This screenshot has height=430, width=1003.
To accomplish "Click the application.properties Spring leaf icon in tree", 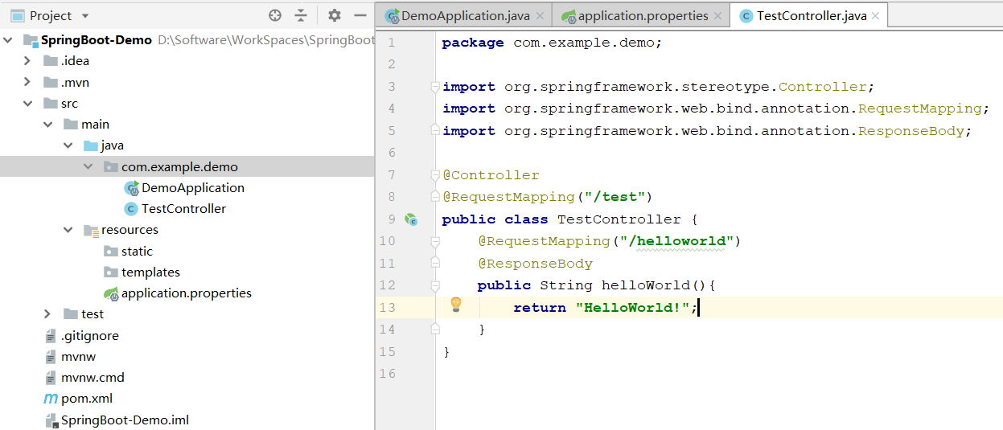I will pos(111,293).
